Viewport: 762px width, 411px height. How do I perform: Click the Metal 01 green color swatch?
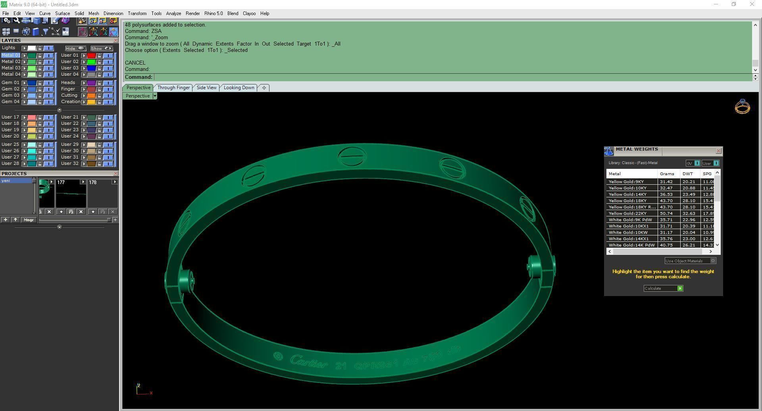[x=32, y=55]
